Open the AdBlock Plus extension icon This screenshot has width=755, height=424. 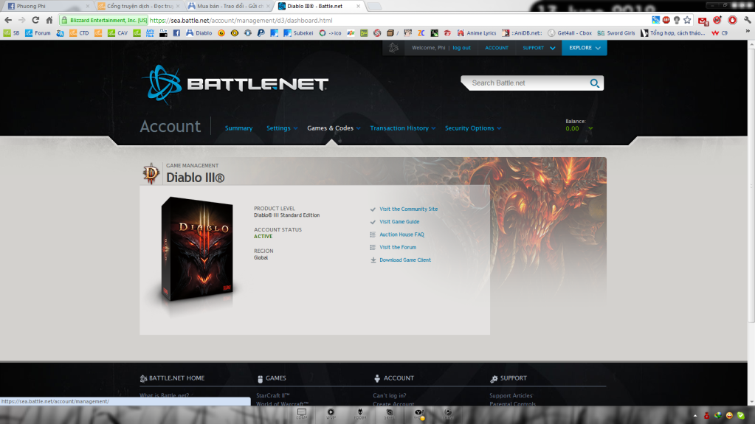[666, 20]
